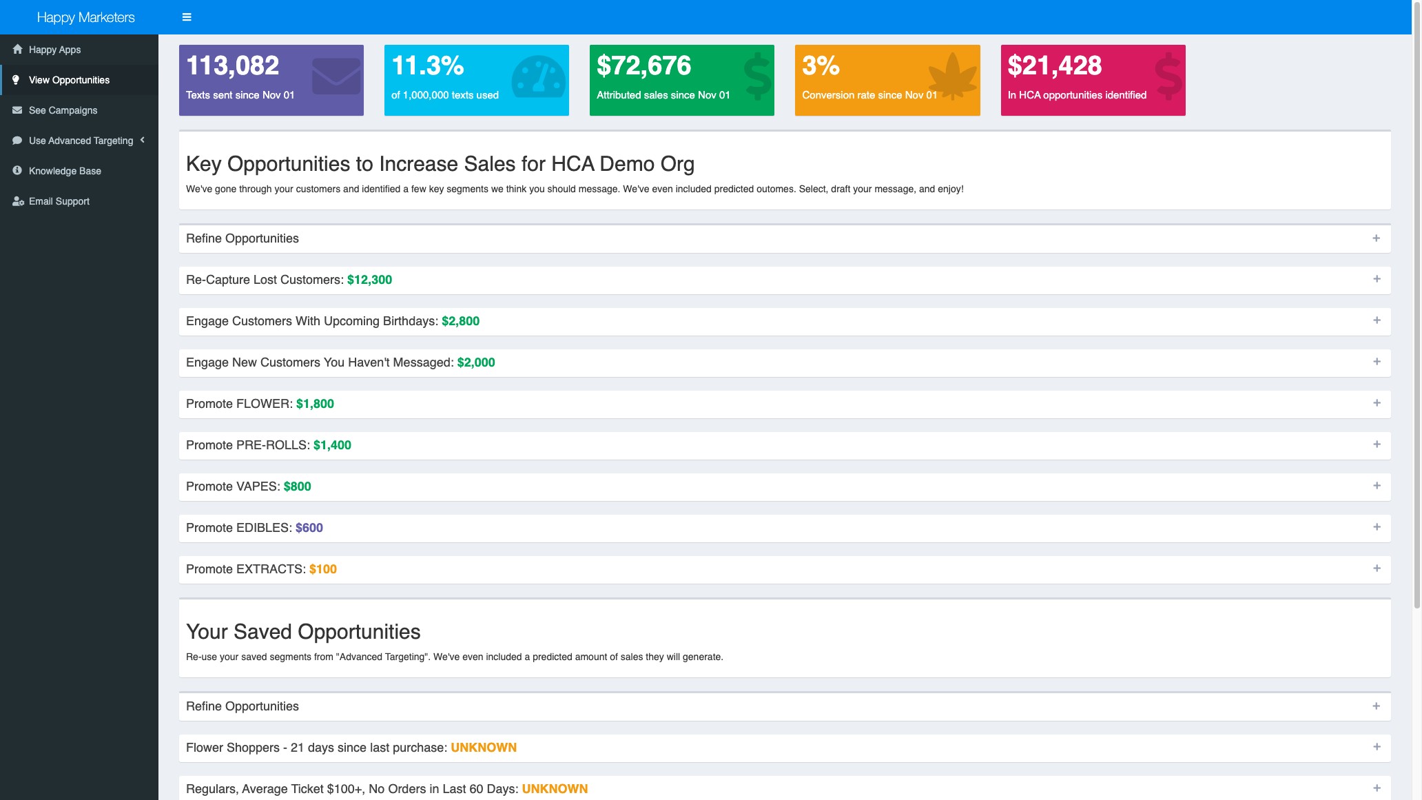Viewport: 1422px width, 800px height.
Task: Collapse the Use Advanced Targeting submenu chevron
Action: [143, 139]
